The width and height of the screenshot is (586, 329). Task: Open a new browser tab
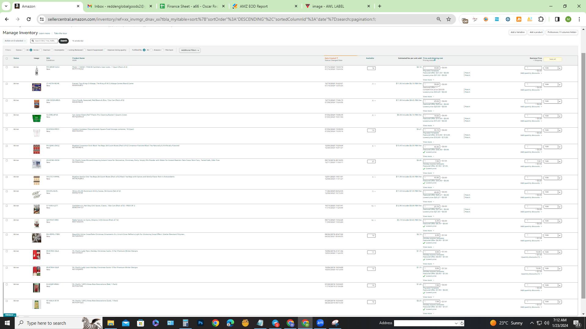tap(380, 6)
